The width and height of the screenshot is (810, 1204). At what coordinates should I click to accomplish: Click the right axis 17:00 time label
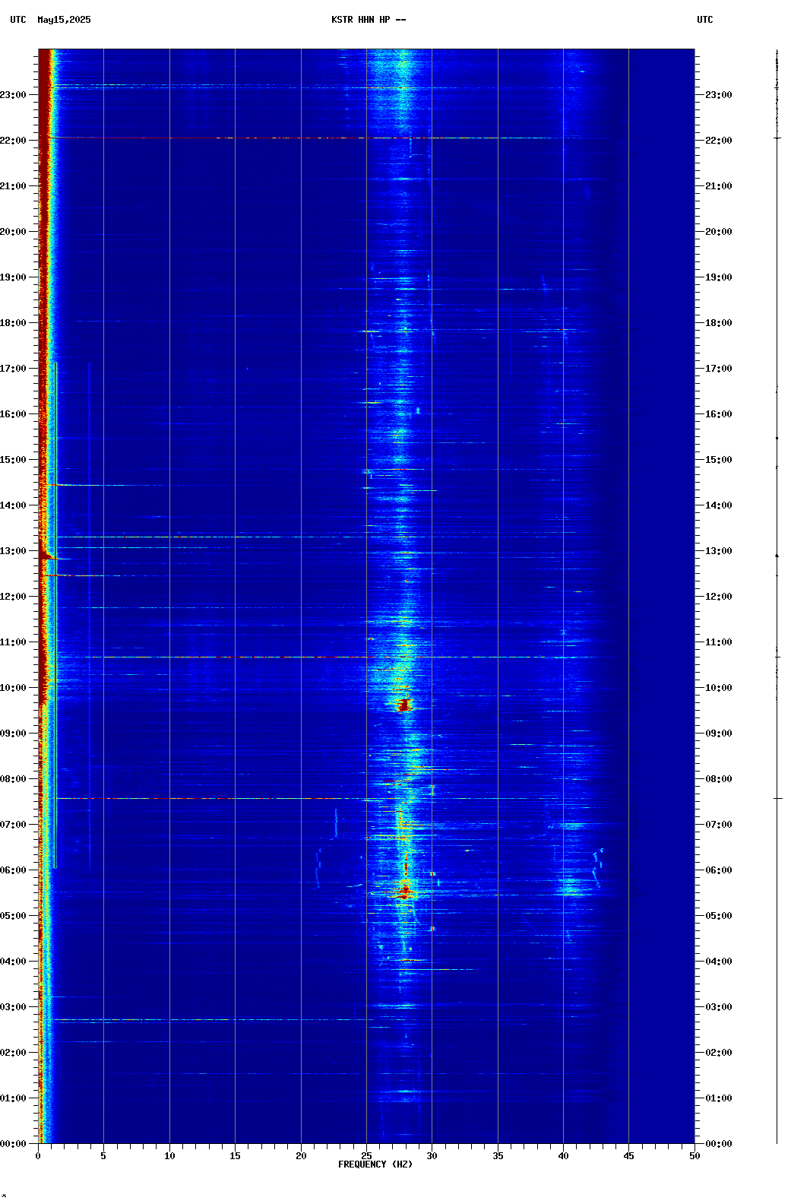pos(719,369)
